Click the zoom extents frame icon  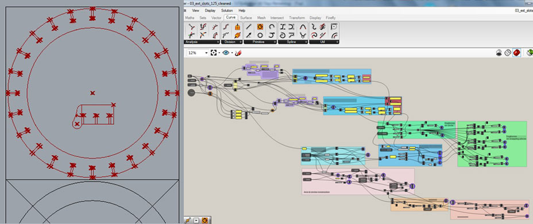(x=214, y=53)
